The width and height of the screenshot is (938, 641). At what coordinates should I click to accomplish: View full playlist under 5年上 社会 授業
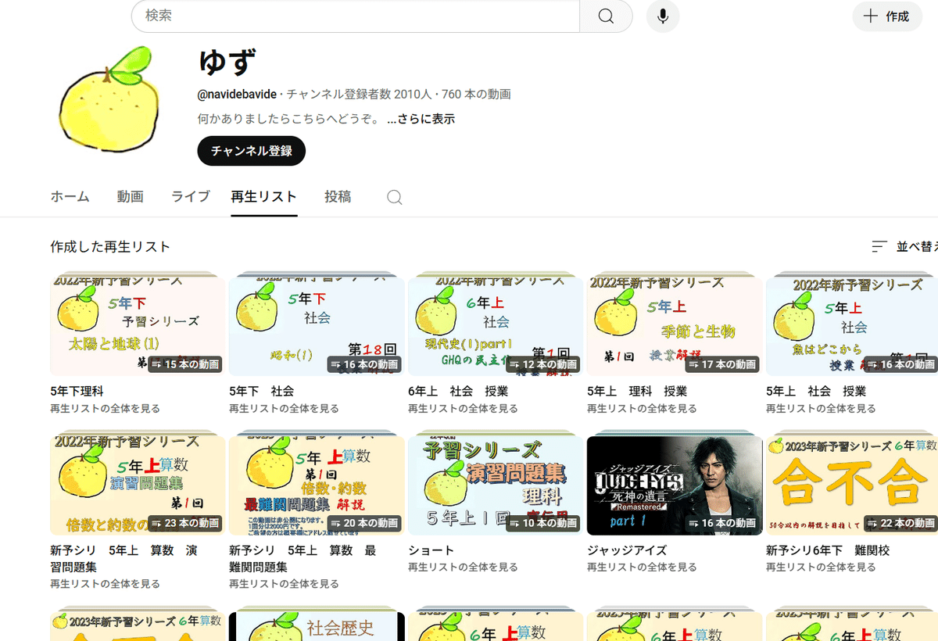[821, 408]
